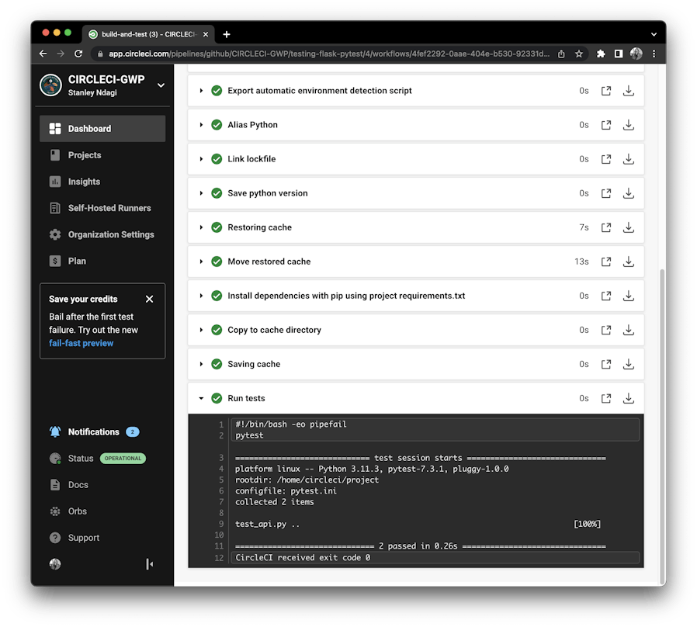
Task: Download the Run tests step output
Action: 629,398
